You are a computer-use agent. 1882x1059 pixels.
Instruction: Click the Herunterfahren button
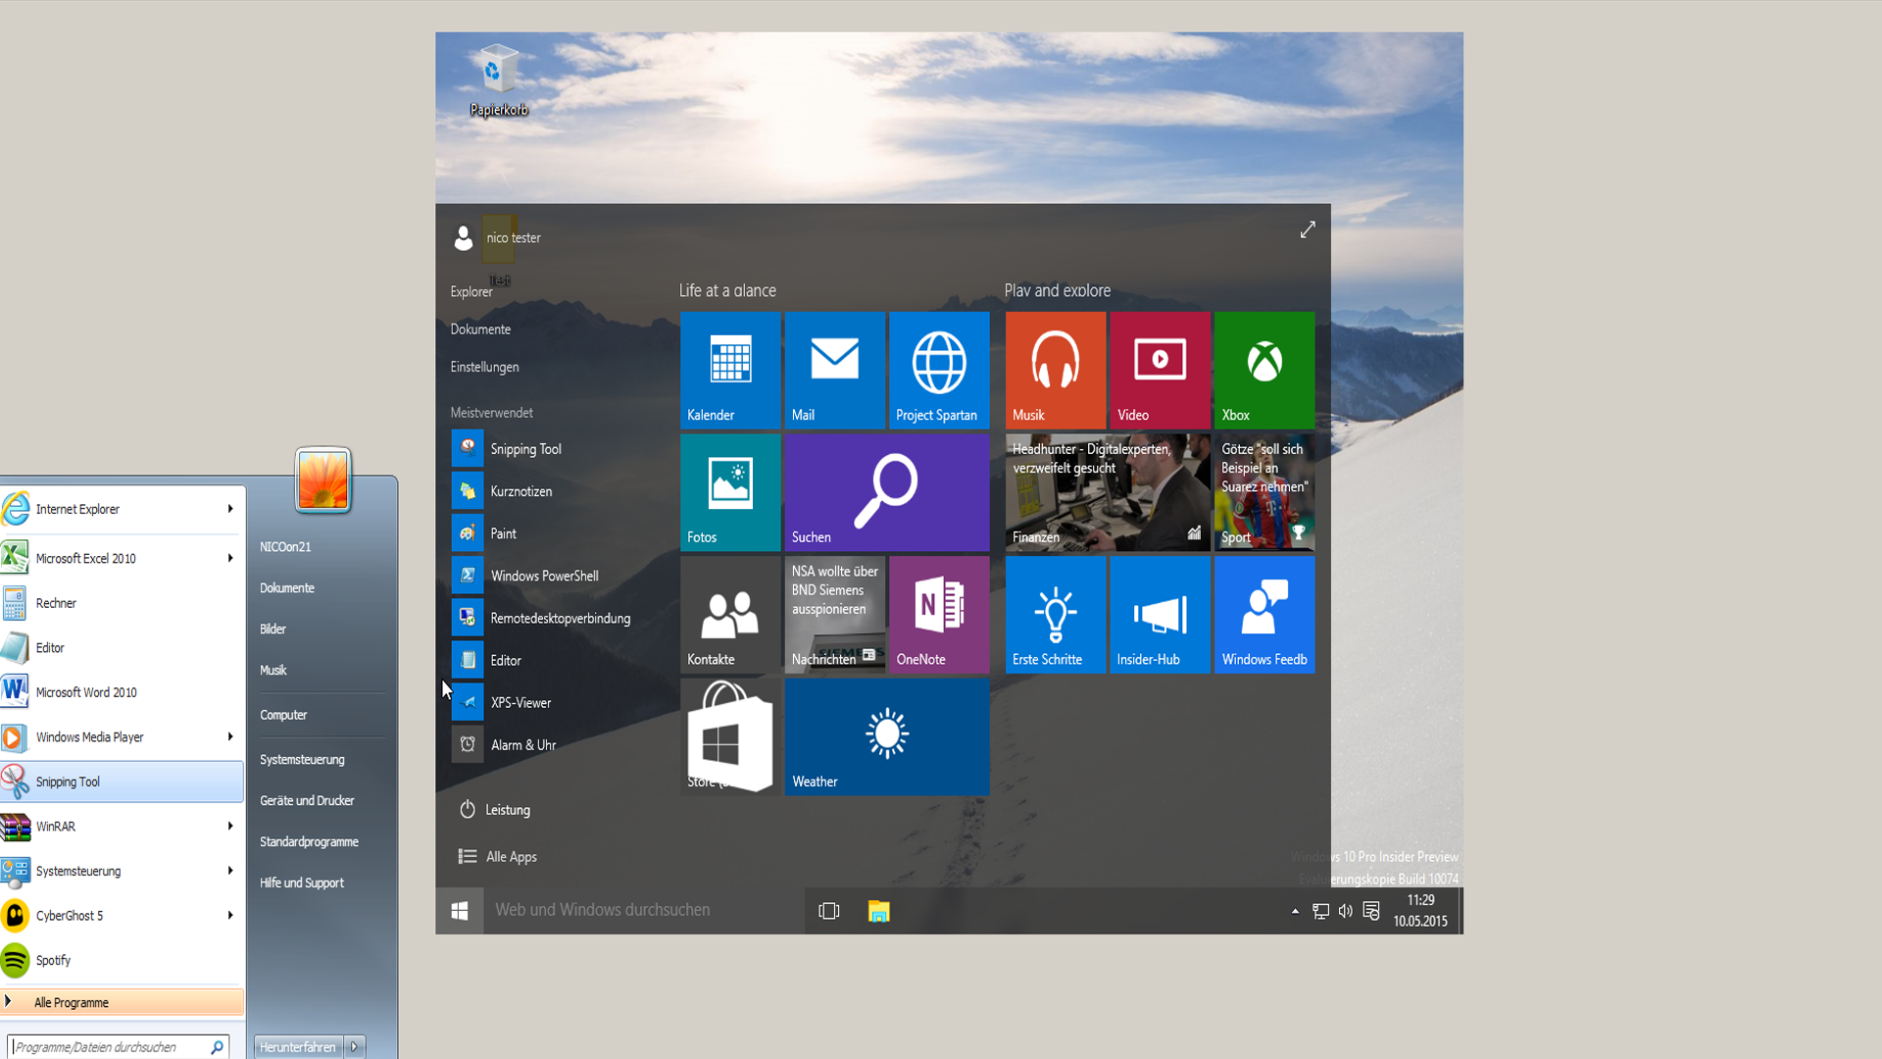tap(298, 1046)
